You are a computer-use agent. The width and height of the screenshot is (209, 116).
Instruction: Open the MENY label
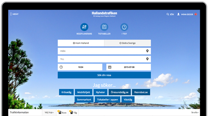click(15, 14)
